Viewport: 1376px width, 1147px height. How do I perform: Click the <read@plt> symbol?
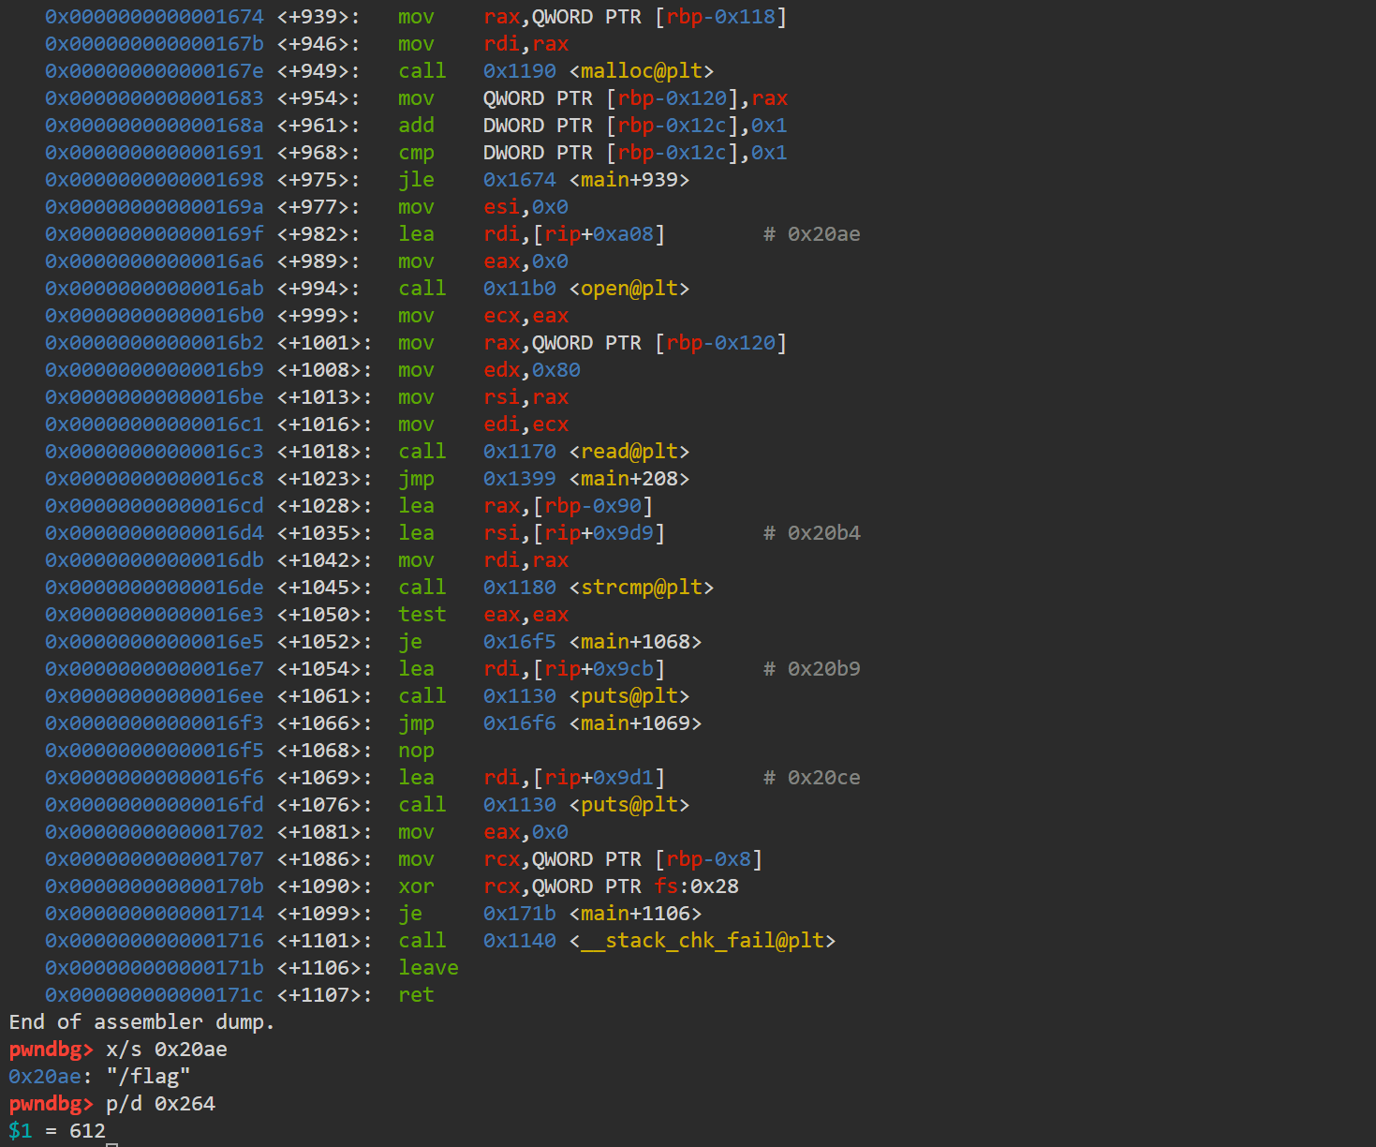click(629, 452)
